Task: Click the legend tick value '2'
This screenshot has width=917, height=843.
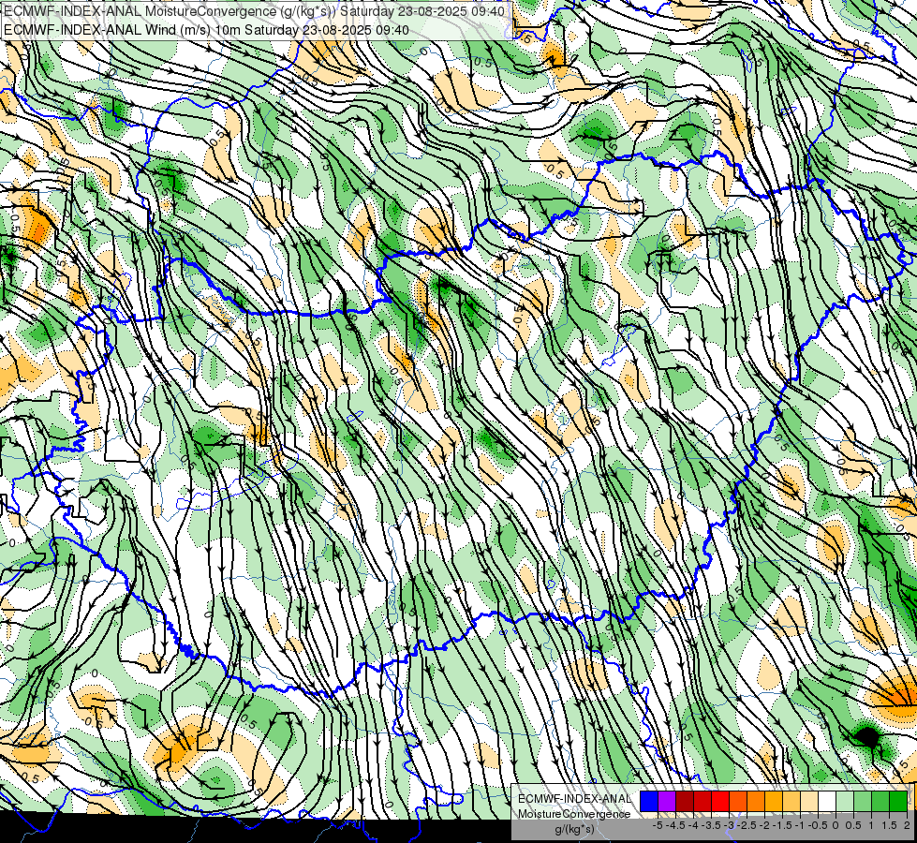Action: pos(907,825)
